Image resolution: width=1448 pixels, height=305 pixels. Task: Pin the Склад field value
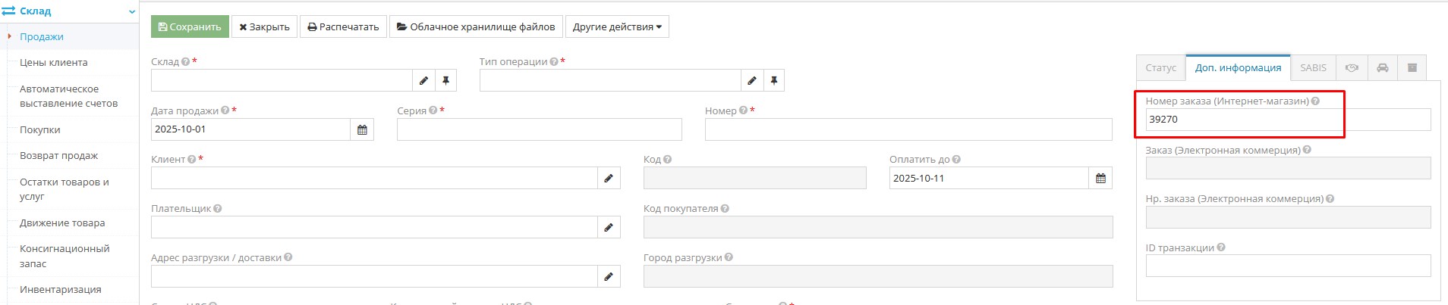pyautogui.click(x=445, y=80)
